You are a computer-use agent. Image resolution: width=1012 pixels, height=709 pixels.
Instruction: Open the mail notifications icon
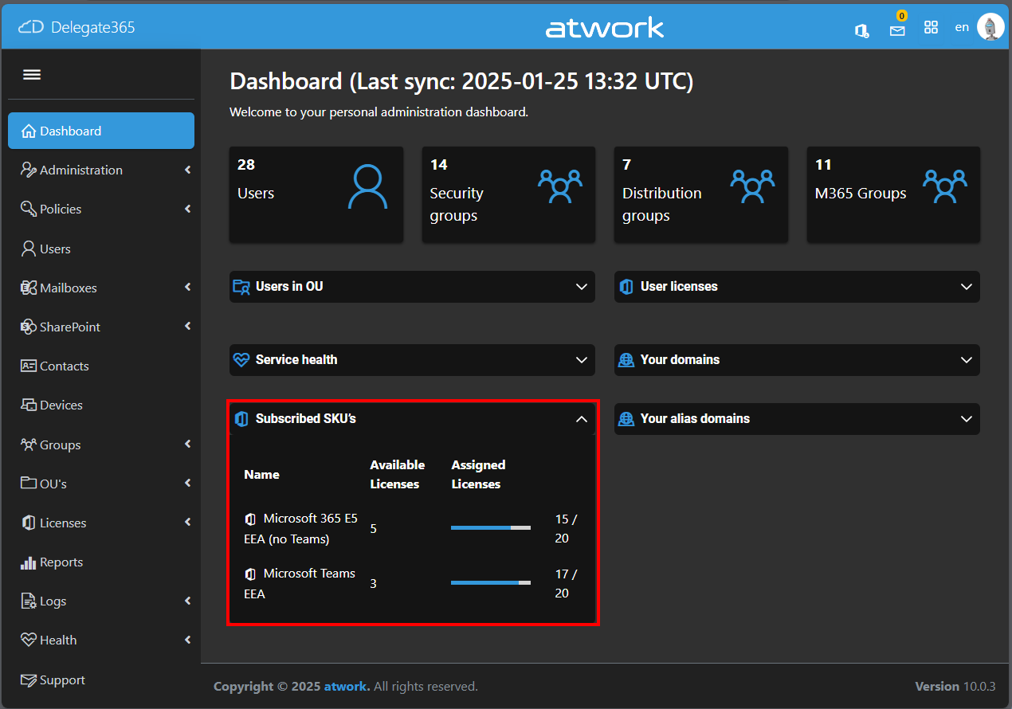[897, 30]
